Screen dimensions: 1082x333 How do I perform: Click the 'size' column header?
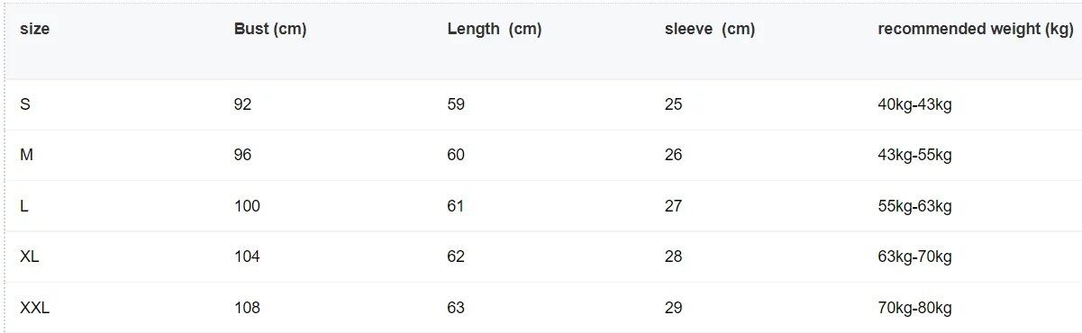coord(35,29)
